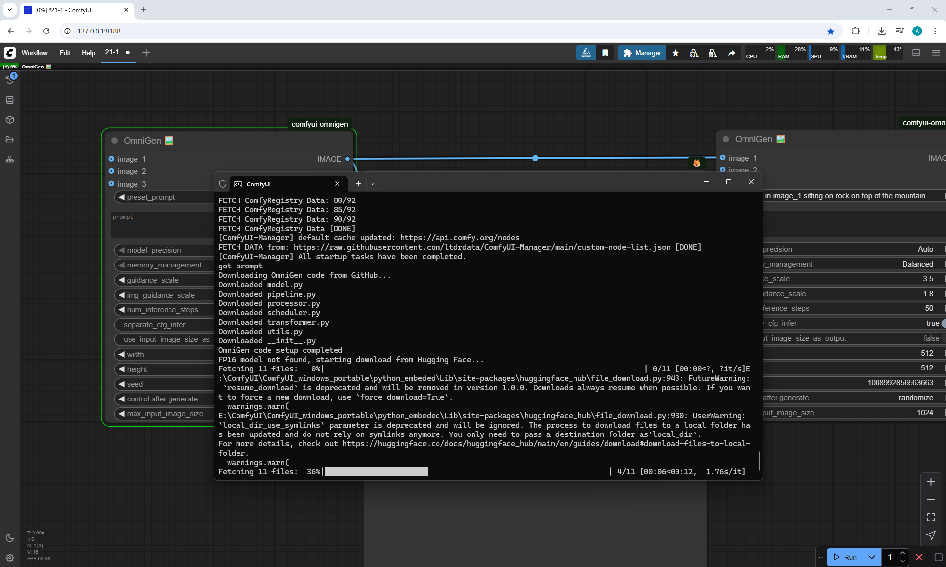The width and height of the screenshot is (946, 567).
Task: Open the Edit menu
Action: (x=65, y=53)
